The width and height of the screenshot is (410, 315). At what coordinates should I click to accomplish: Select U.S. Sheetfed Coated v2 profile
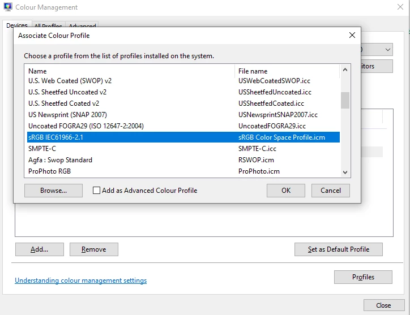click(x=64, y=103)
